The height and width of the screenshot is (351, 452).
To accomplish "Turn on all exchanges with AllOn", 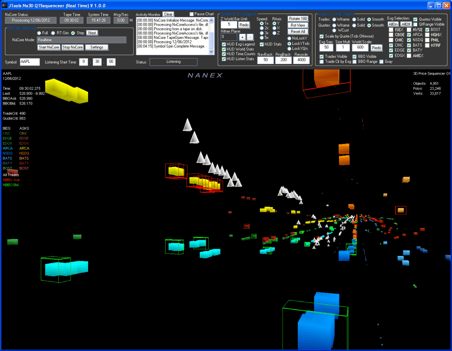I will [x=393, y=24].
